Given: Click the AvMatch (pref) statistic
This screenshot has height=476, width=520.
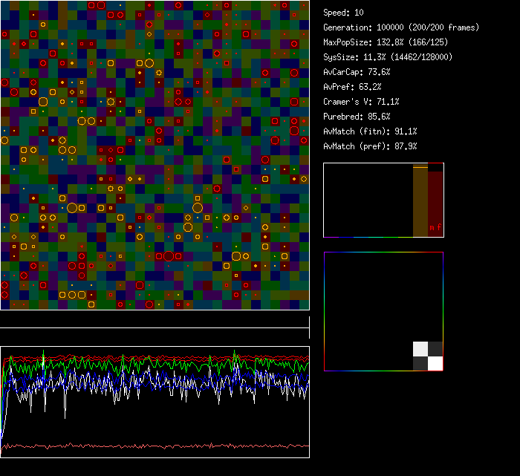Looking at the screenshot, I should point(370,146).
